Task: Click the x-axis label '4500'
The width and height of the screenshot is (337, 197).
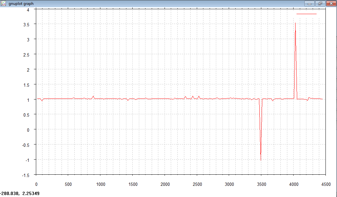Action: tap(326, 184)
